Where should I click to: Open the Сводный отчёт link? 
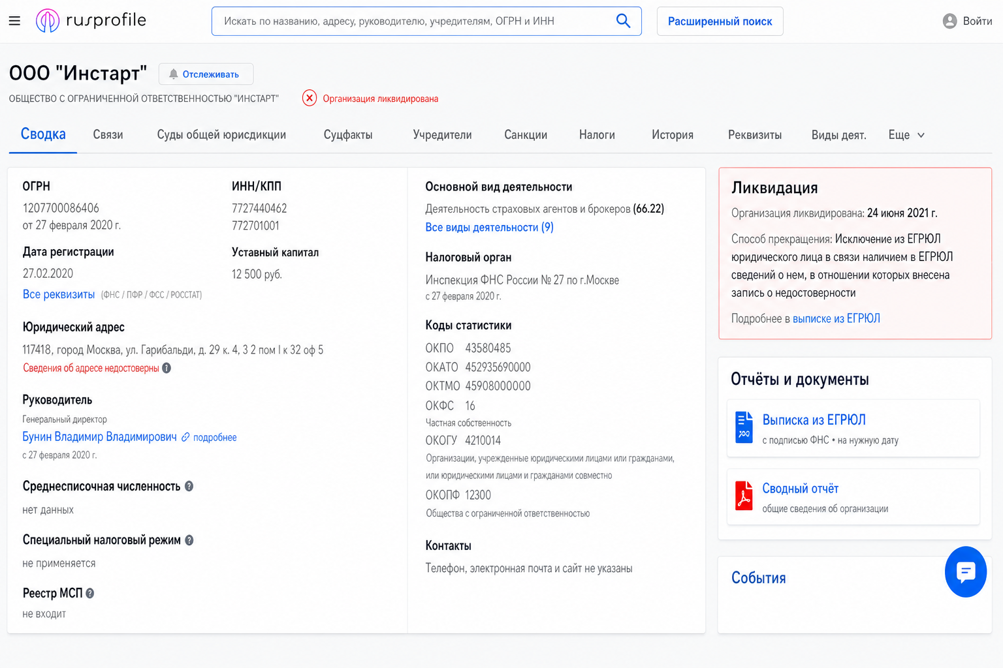tap(800, 488)
